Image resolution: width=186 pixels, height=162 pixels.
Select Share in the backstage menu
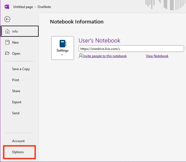[16, 91]
